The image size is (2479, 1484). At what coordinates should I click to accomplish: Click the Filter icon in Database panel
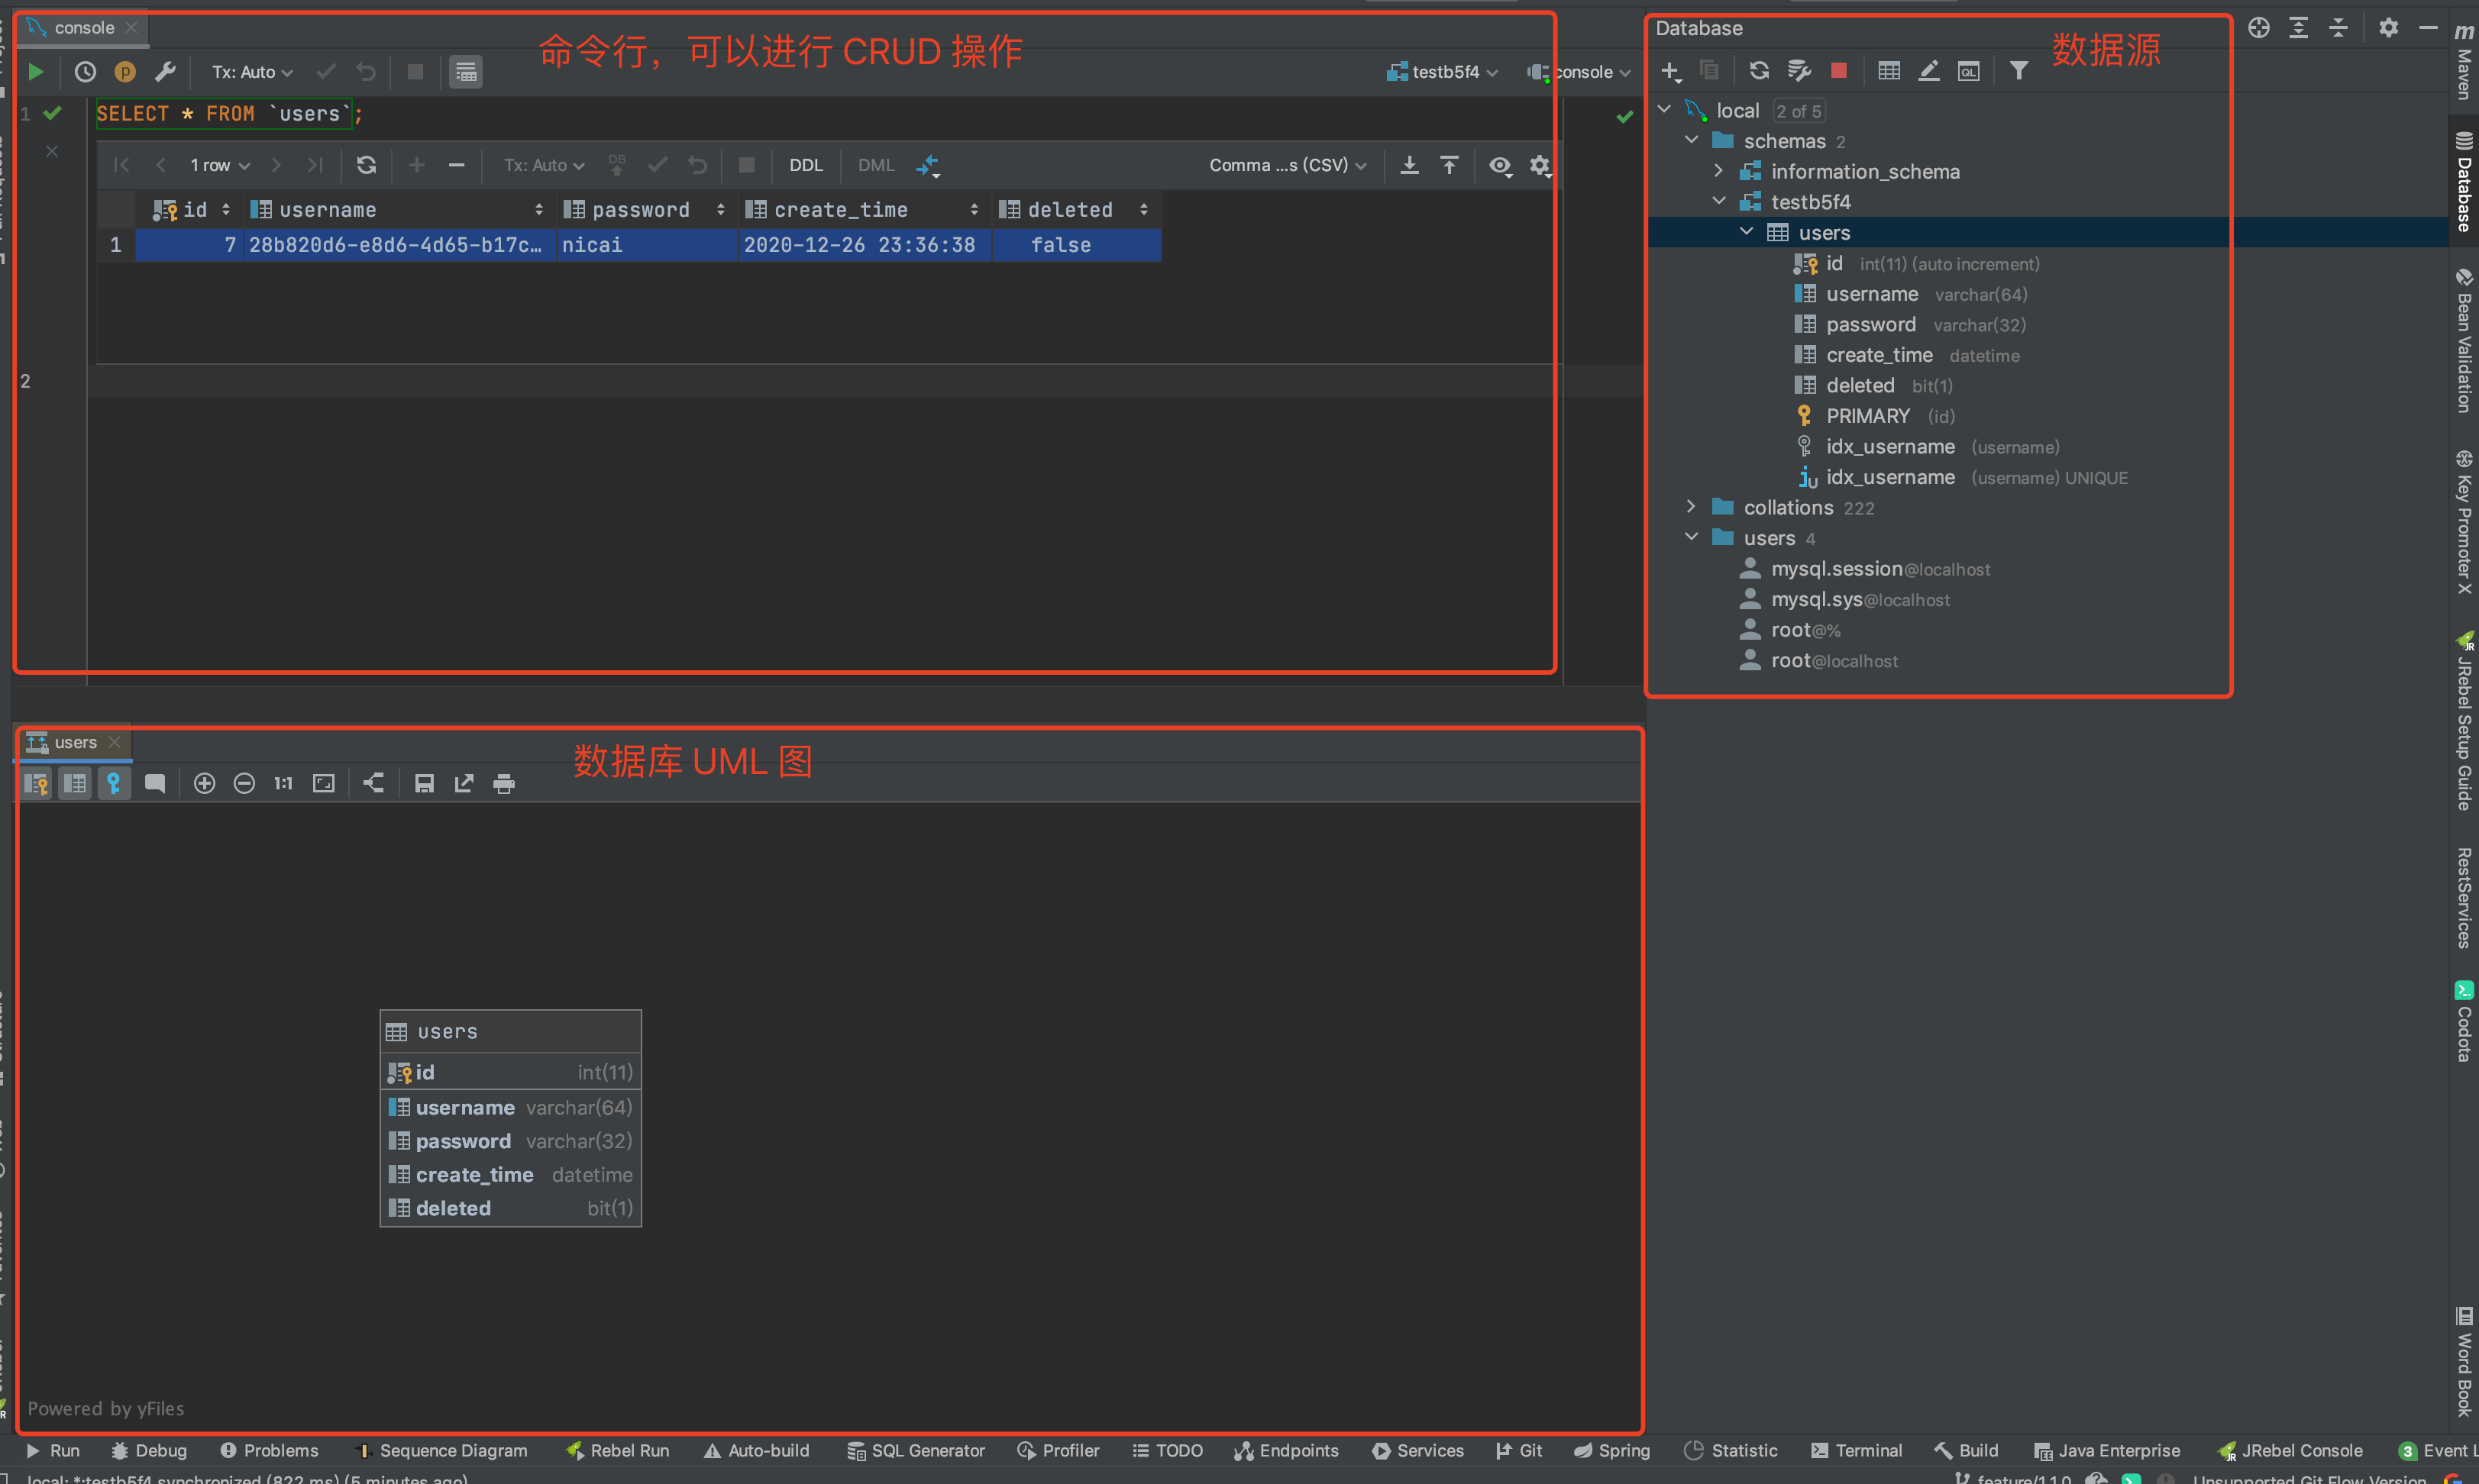pos(2018,71)
